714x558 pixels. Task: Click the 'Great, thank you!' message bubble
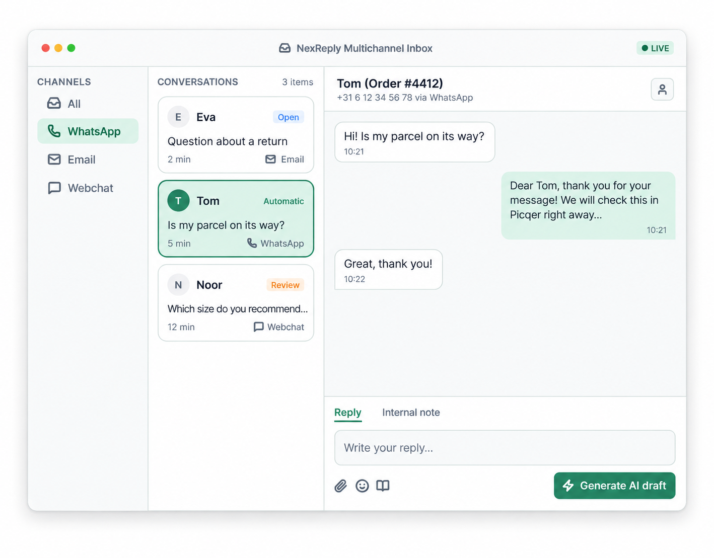389,269
